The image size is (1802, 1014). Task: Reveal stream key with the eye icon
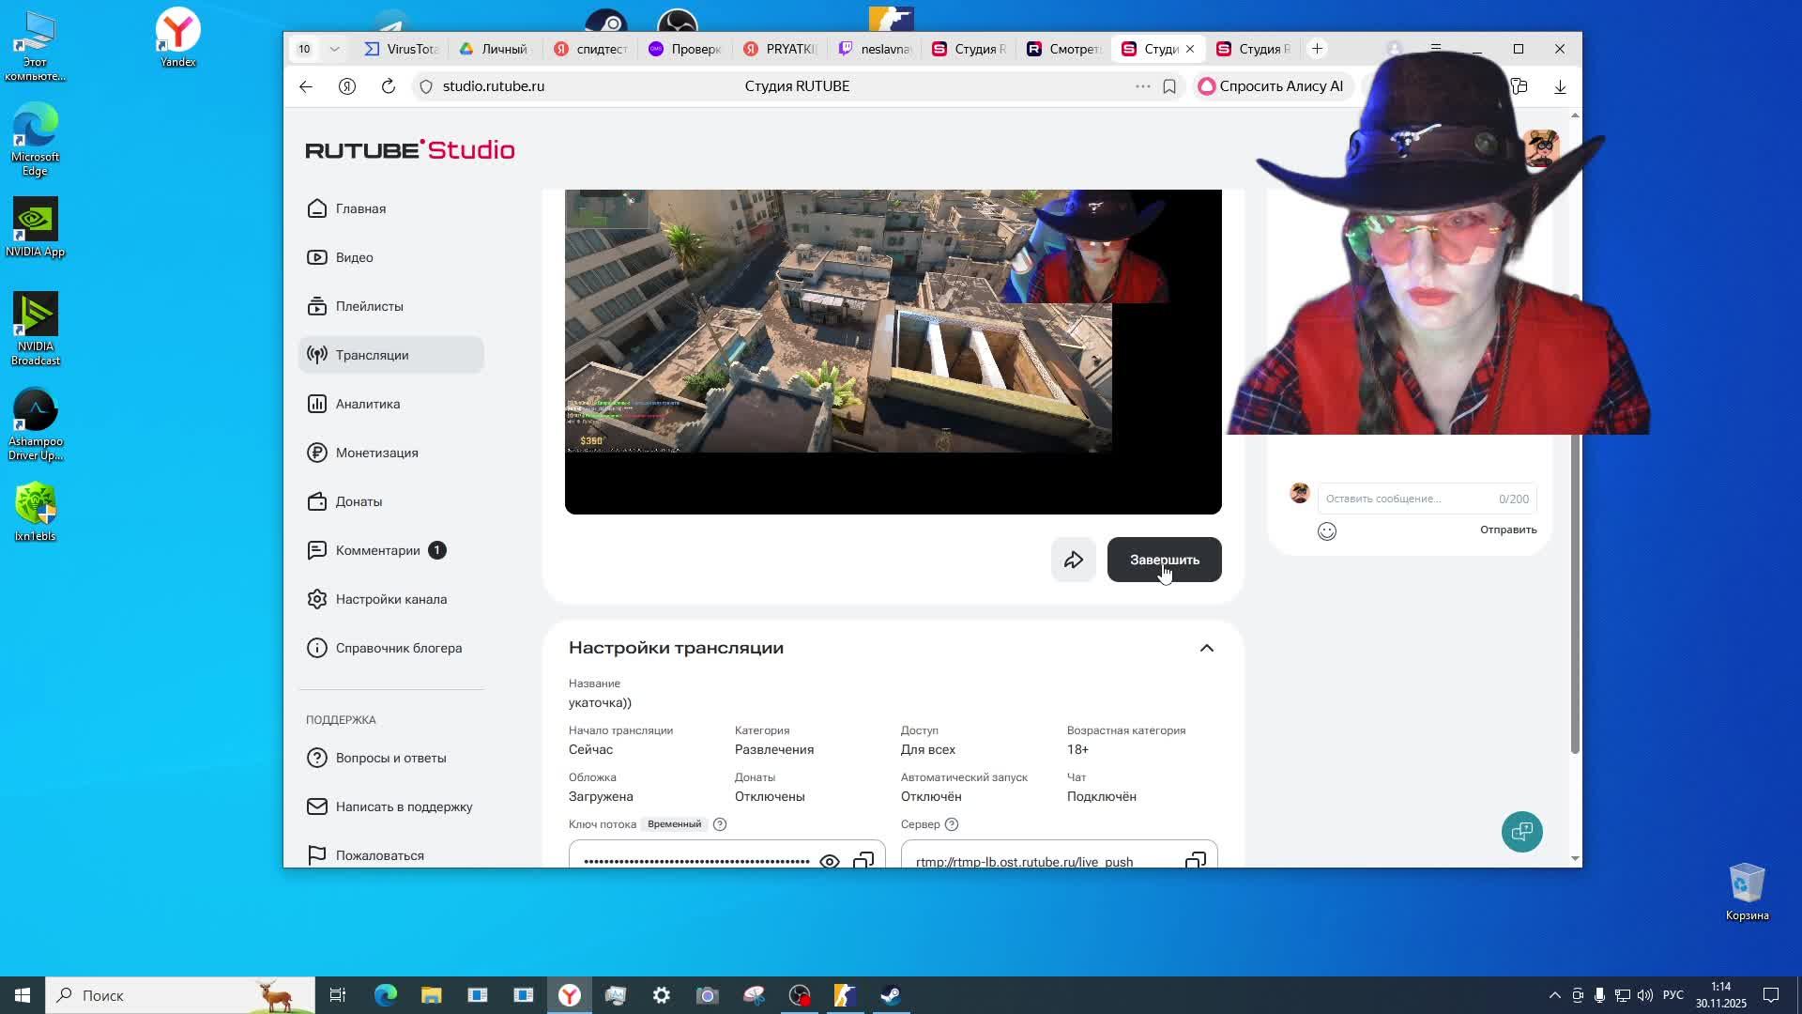point(829,860)
